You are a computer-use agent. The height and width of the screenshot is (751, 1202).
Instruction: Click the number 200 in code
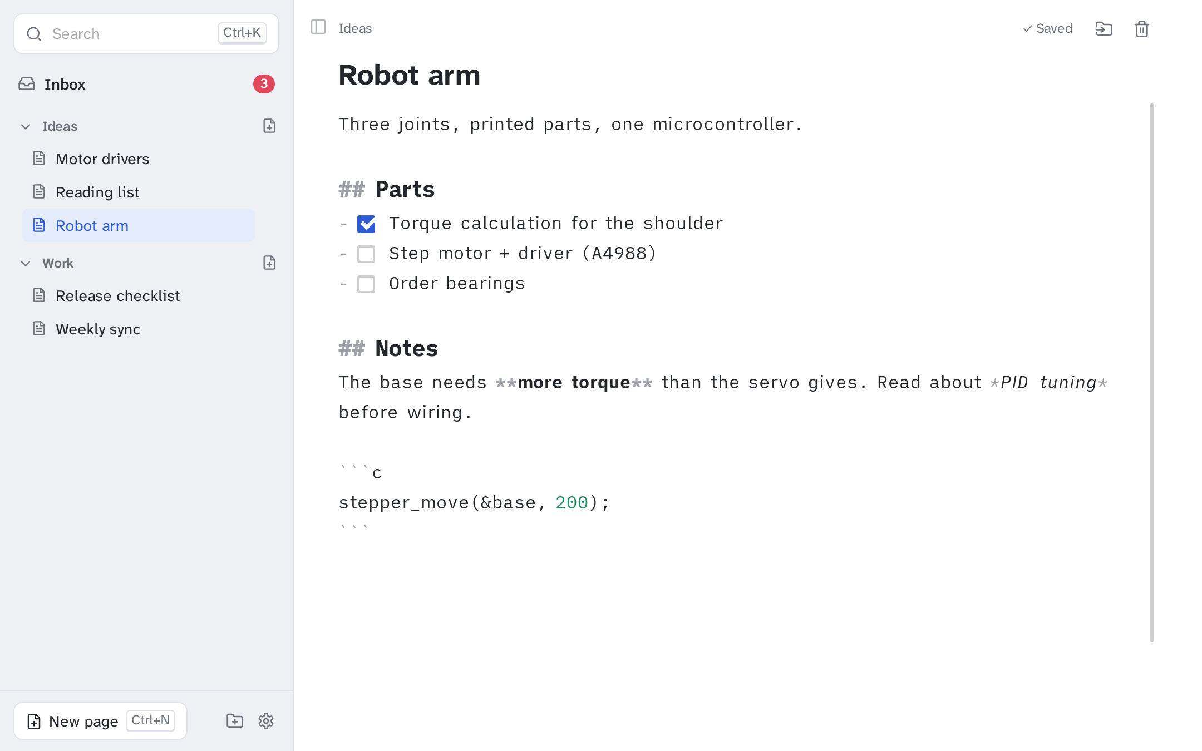point(572,503)
